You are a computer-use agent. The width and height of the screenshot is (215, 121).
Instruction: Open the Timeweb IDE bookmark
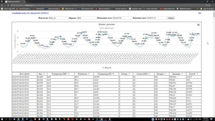pyautogui.click(x=39, y=9)
